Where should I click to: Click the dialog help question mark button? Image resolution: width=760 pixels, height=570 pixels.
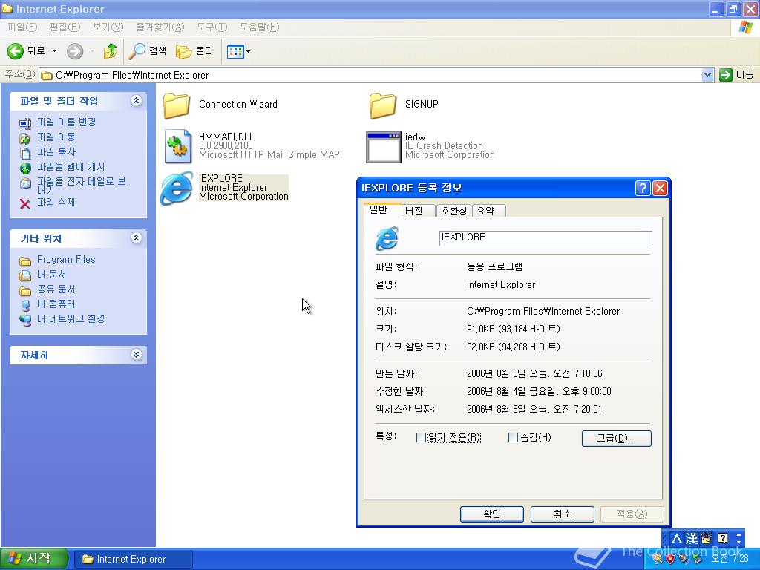[x=643, y=188]
